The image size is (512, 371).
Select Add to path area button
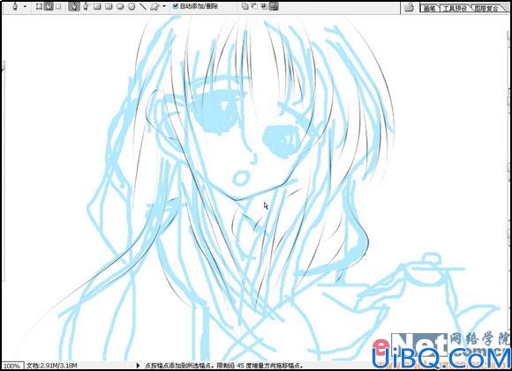245,6
